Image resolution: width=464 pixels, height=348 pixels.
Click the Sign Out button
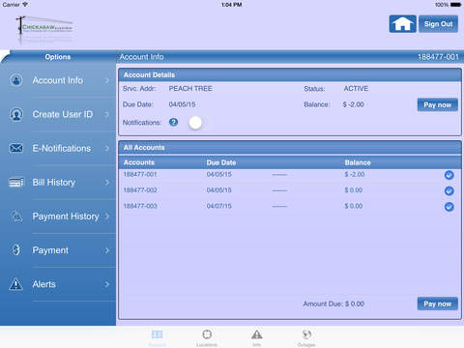[438, 24]
